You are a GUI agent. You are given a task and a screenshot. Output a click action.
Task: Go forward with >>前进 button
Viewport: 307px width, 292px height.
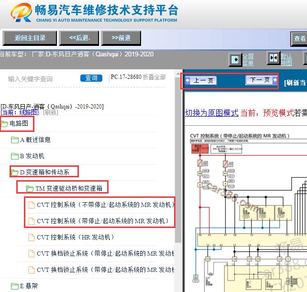[x=121, y=38]
